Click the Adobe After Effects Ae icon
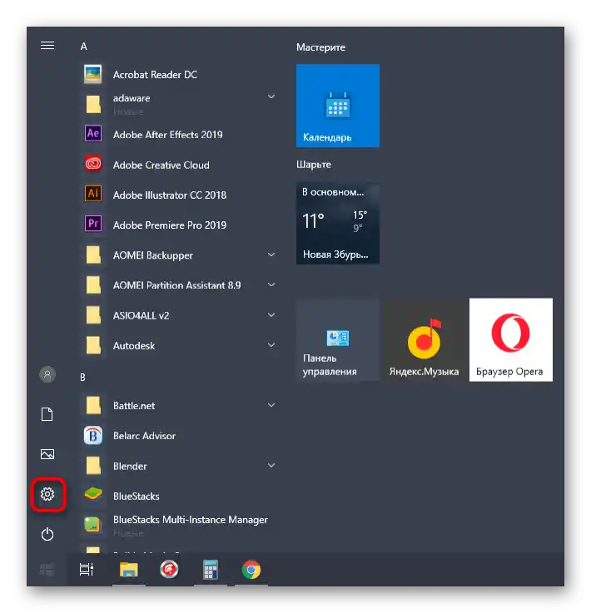The height and width of the screenshot is (613, 591). [x=93, y=134]
